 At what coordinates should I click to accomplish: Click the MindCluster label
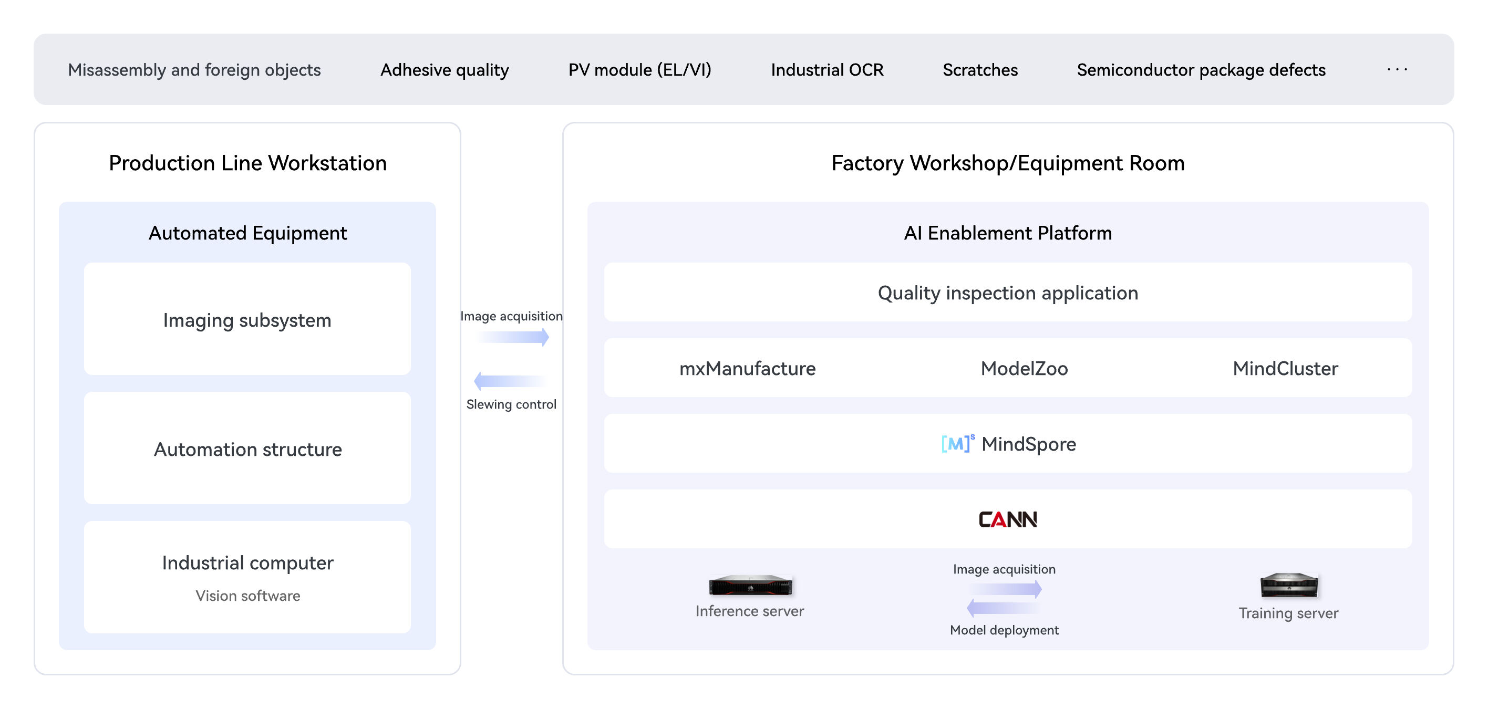pyautogui.click(x=1285, y=368)
